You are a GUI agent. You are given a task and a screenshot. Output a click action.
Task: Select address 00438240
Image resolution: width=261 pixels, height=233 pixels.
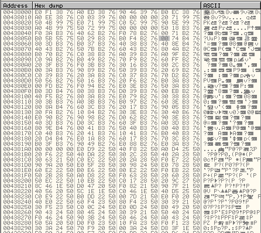[x=17, y=202]
